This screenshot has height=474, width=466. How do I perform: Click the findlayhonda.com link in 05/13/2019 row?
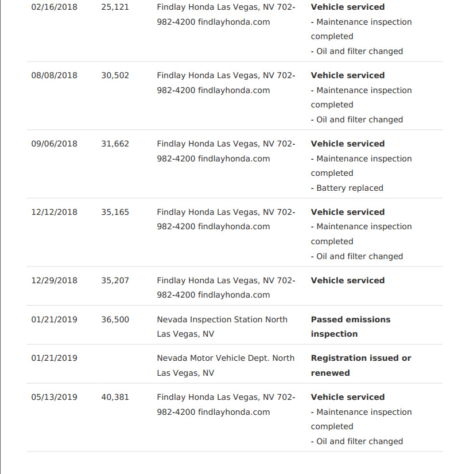pyautogui.click(x=234, y=412)
